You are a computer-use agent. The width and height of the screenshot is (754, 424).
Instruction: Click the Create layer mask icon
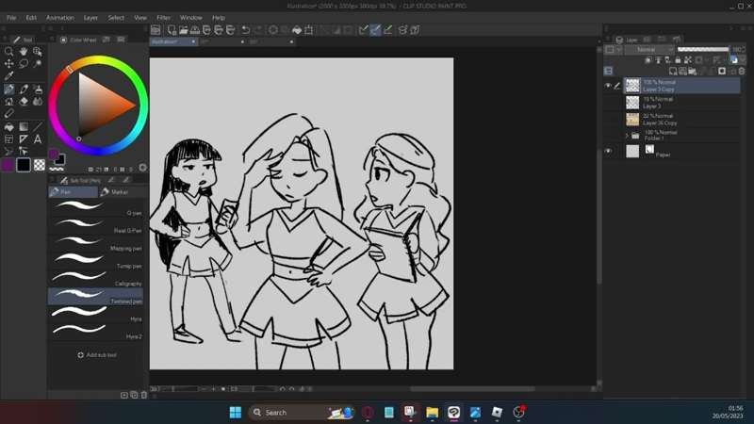tap(722, 72)
